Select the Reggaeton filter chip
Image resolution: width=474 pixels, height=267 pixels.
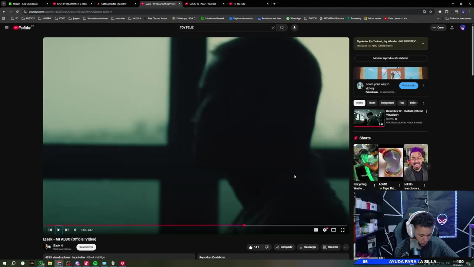tap(387, 103)
